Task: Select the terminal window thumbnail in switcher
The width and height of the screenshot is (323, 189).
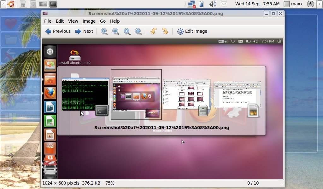Action: click(85, 94)
